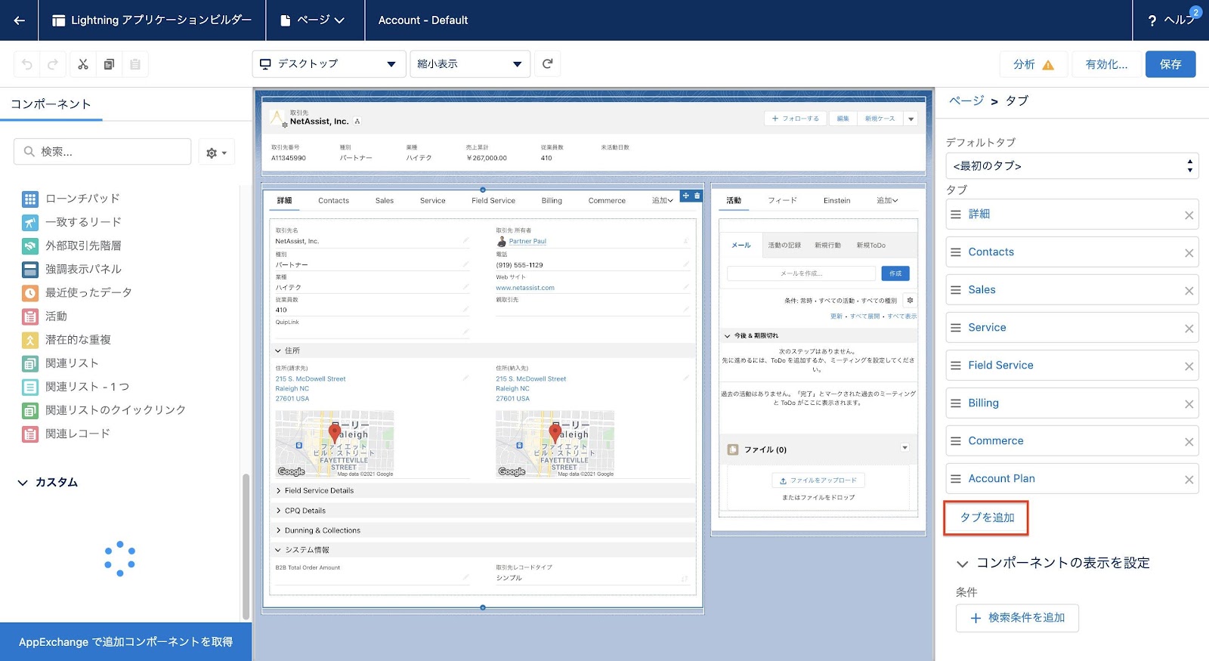Select the 一致するリード component icon
Image resolution: width=1209 pixels, height=661 pixels.
tap(30, 222)
